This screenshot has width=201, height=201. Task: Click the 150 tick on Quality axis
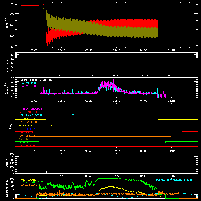tap(12, 163)
